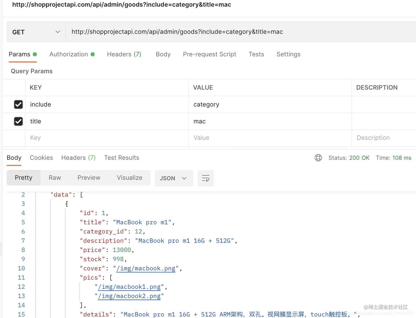This screenshot has width=416, height=318.
Task: Select the Raw view button
Action: click(55, 178)
